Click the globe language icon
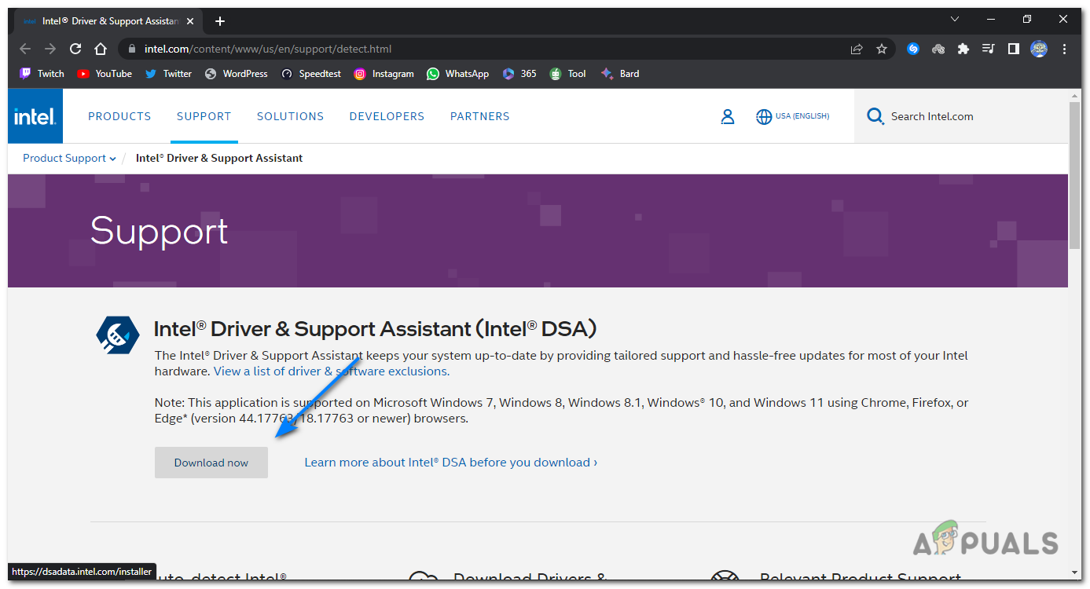 pos(764,117)
